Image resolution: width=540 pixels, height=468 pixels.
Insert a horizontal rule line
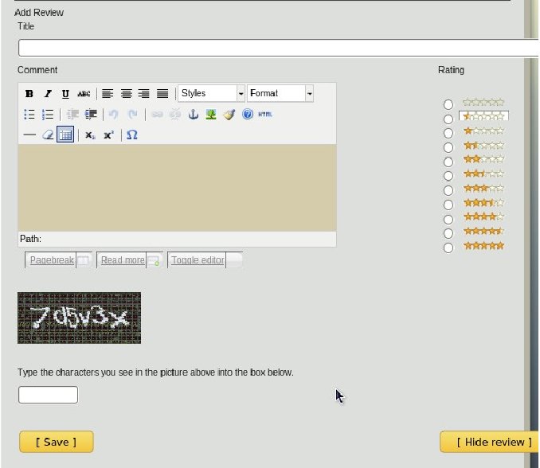pos(29,135)
